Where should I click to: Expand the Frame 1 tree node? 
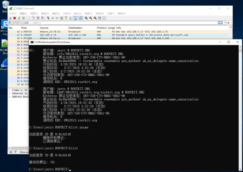coord(10,90)
